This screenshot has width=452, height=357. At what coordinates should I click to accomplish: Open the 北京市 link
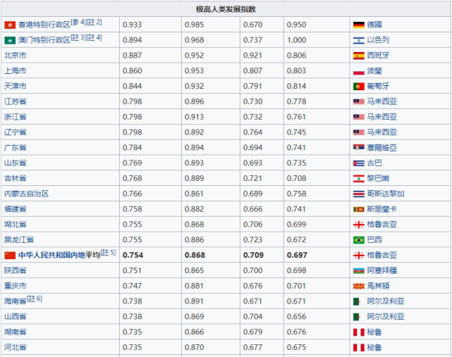(15, 56)
